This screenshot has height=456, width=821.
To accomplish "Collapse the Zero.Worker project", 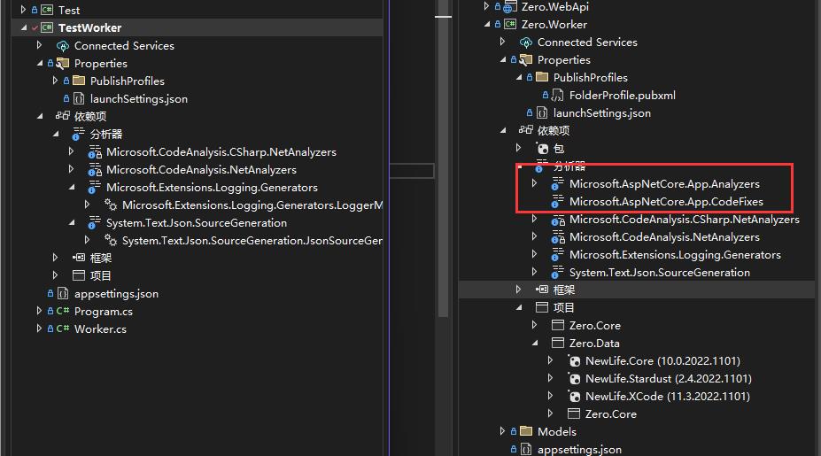I will coord(487,24).
